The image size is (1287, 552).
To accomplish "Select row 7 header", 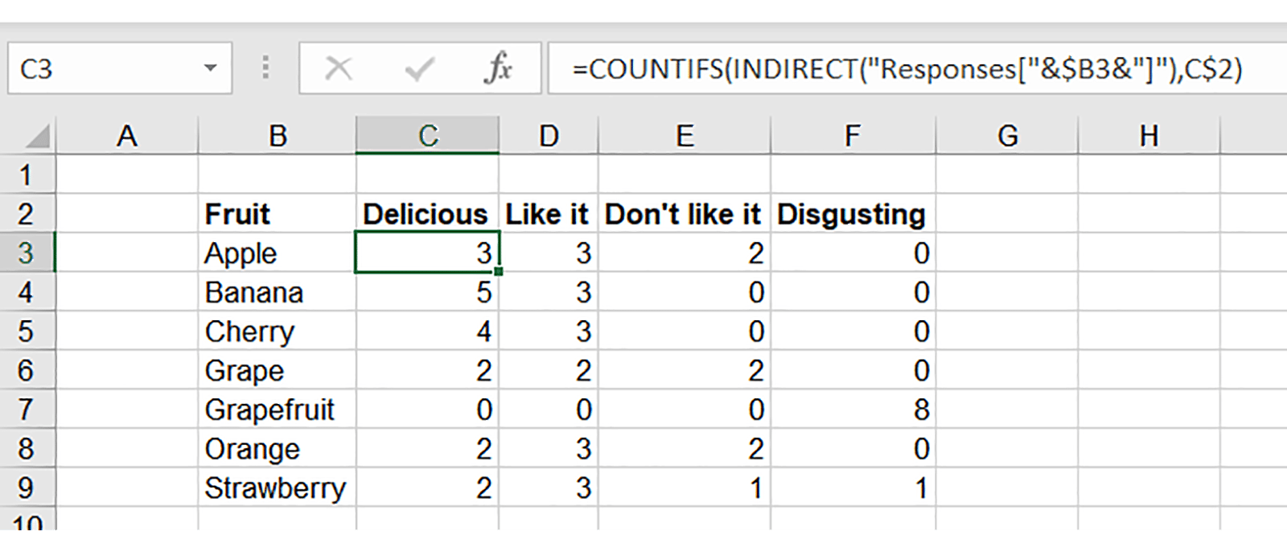I will point(26,410).
